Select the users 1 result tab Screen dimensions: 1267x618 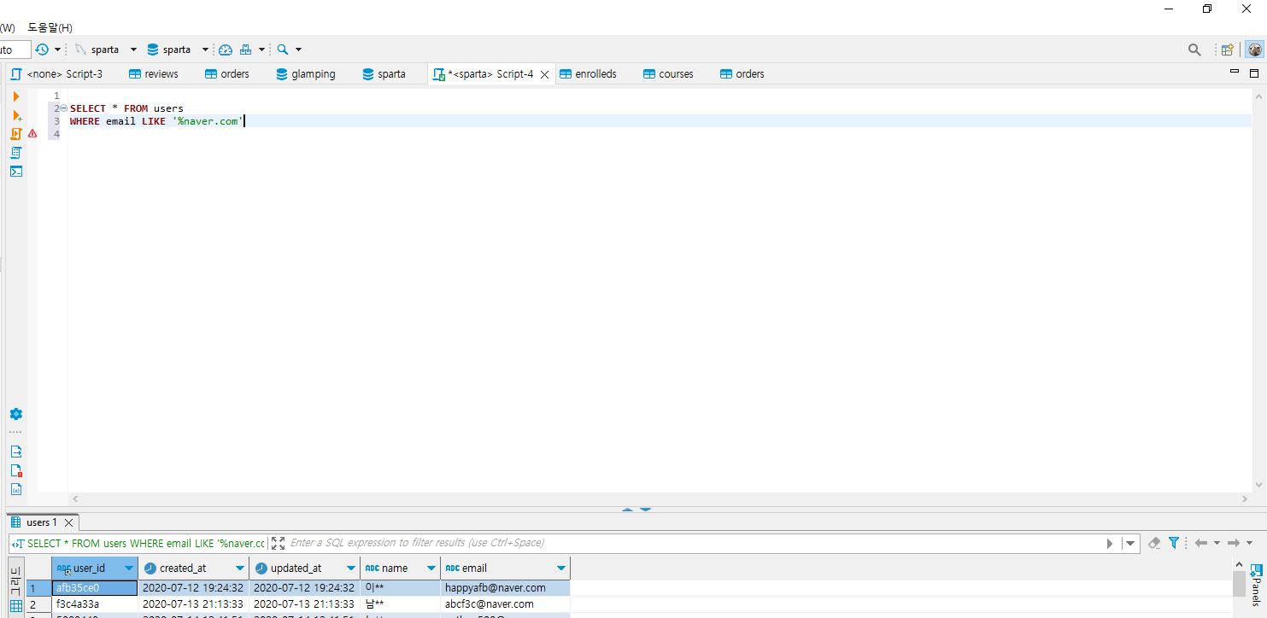tap(42, 522)
